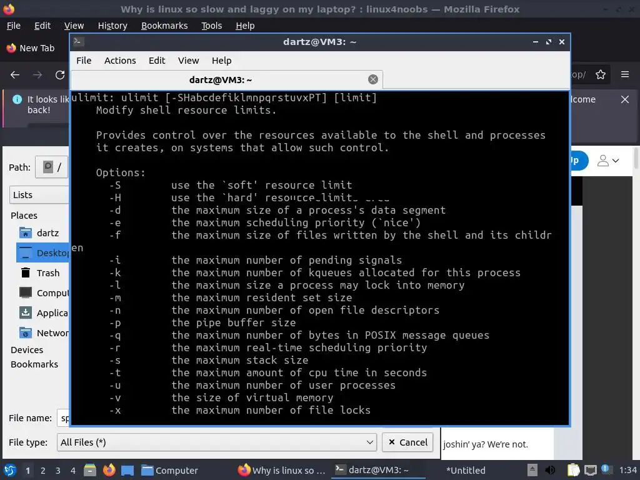640x480 pixels.
Task: Open Firefox History menu
Action: 112,26
